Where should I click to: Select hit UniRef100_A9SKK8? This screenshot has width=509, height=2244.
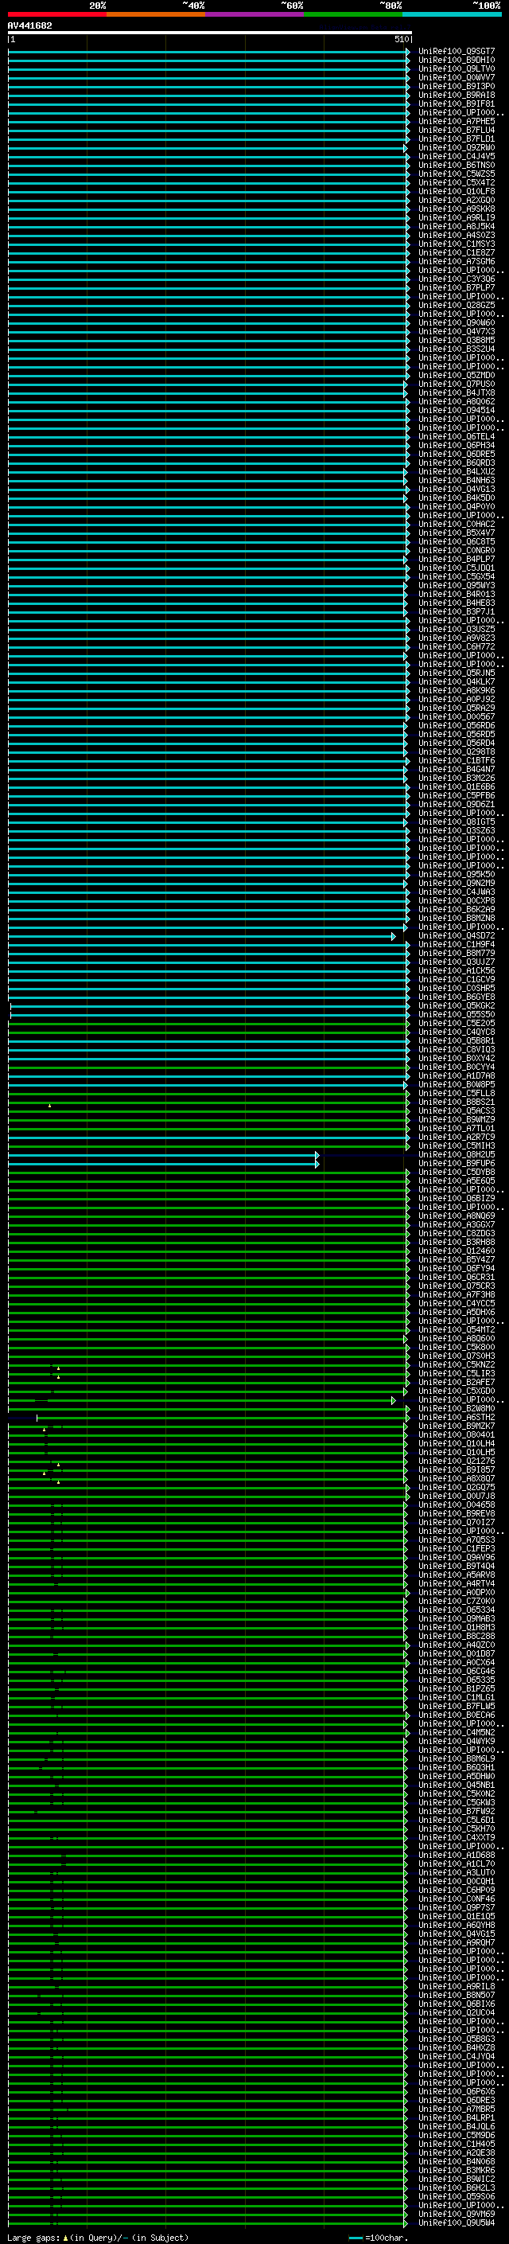457,209
